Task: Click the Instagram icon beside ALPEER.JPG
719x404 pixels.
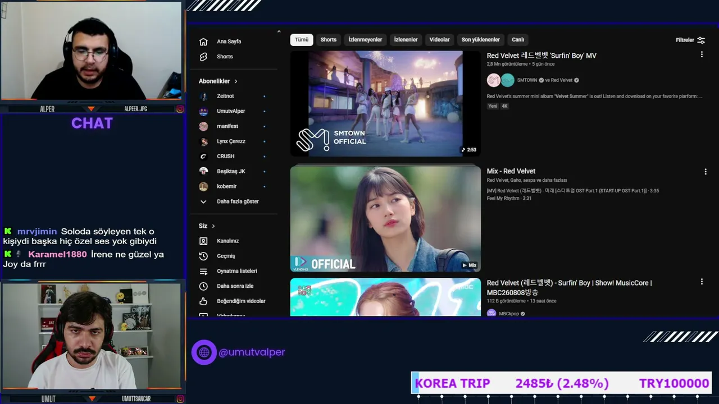Action: coord(180,109)
